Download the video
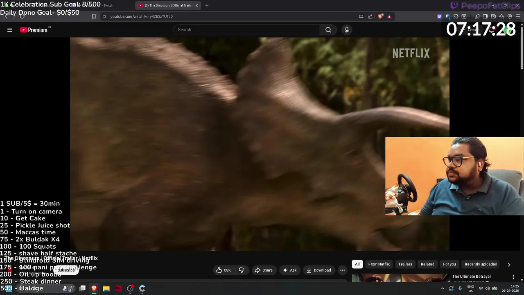Image resolution: width=524 pixels, height=295 pixels. tap(318, 270)
